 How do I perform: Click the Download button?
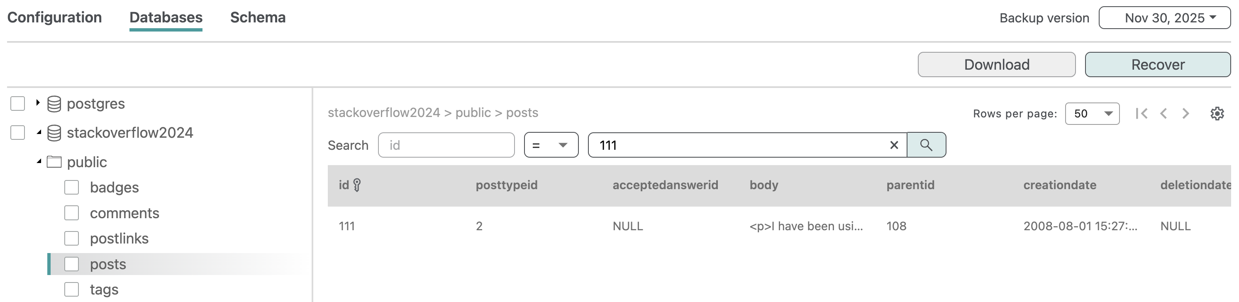pyautogui.click(x=996, y=64)
